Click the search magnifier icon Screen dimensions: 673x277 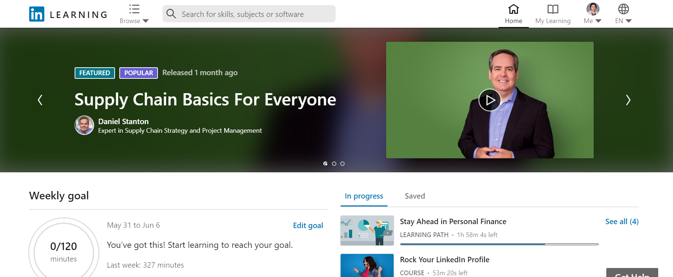[171, 14]
